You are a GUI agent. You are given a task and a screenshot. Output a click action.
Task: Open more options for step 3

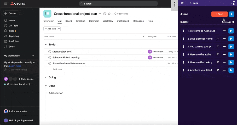(x=224, y=47)
